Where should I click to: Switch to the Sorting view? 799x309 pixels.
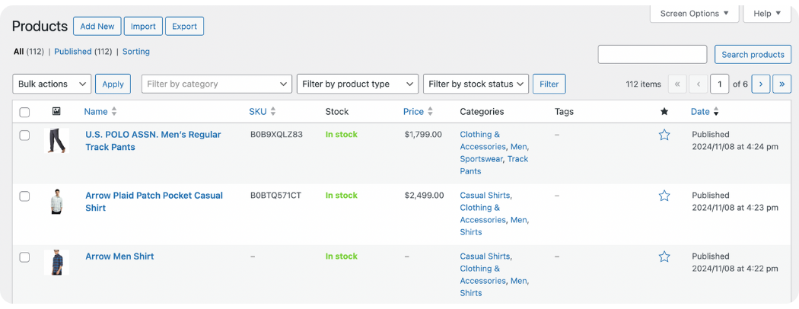136,52
